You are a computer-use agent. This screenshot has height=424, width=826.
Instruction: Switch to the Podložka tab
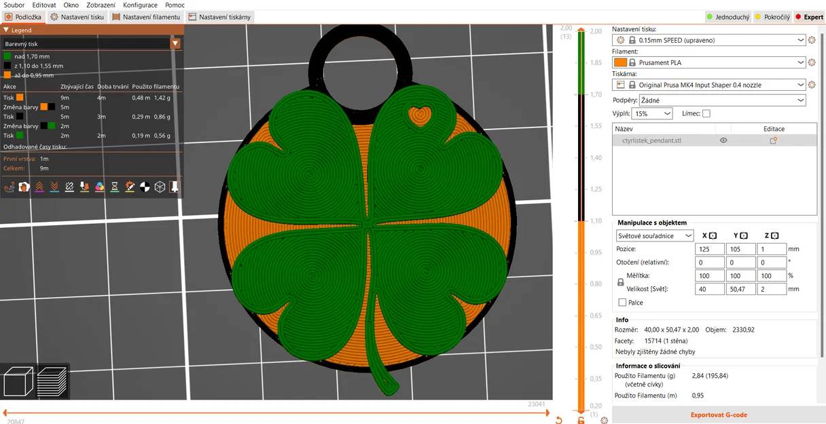[23, 16]
